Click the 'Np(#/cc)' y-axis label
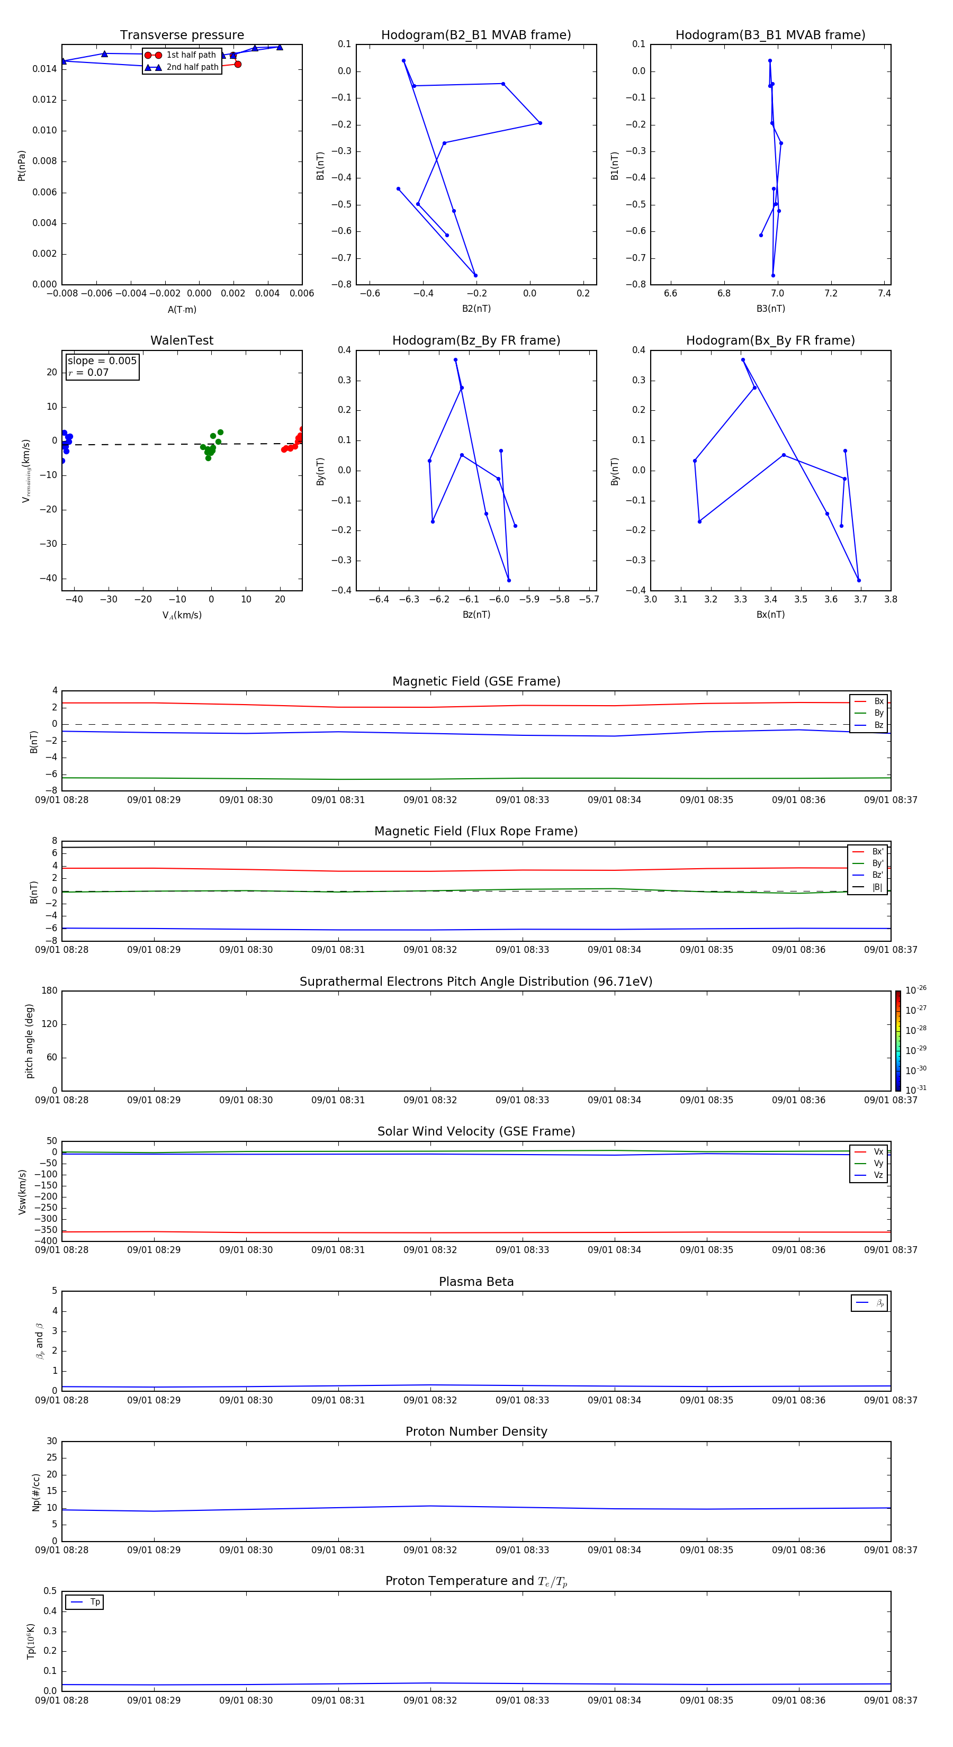Screen dimensions: 953x1747 point(36,1491)
